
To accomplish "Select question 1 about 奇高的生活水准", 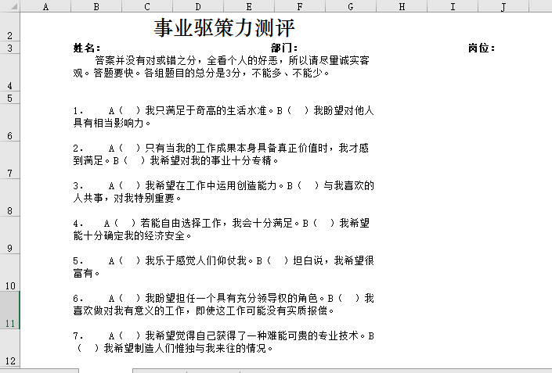I will click(223, 117).
